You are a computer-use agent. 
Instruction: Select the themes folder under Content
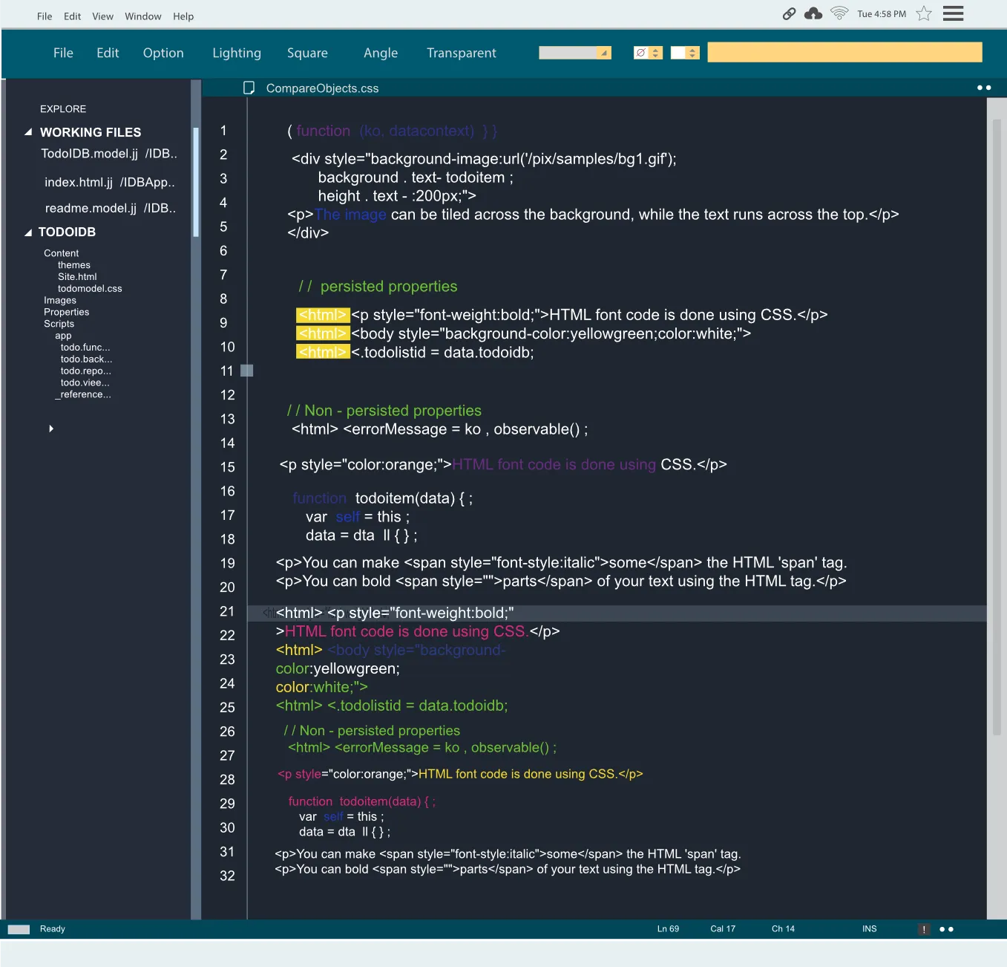tap(74, 265)
